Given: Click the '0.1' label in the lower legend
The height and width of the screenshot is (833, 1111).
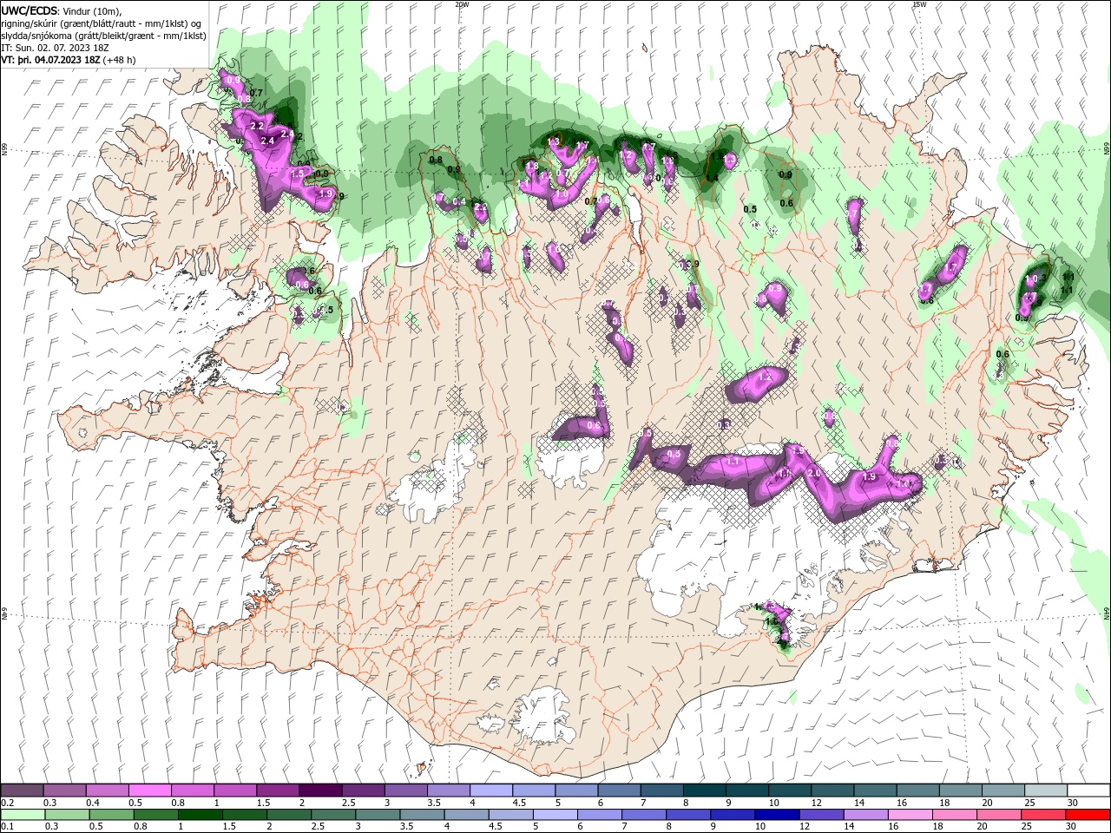Looking at the screenshot, I should point(8,826).
